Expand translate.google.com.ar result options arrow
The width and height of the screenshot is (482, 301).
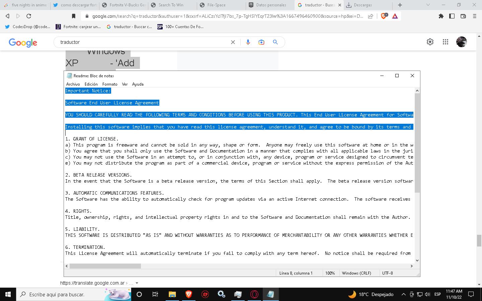[137, 283]
